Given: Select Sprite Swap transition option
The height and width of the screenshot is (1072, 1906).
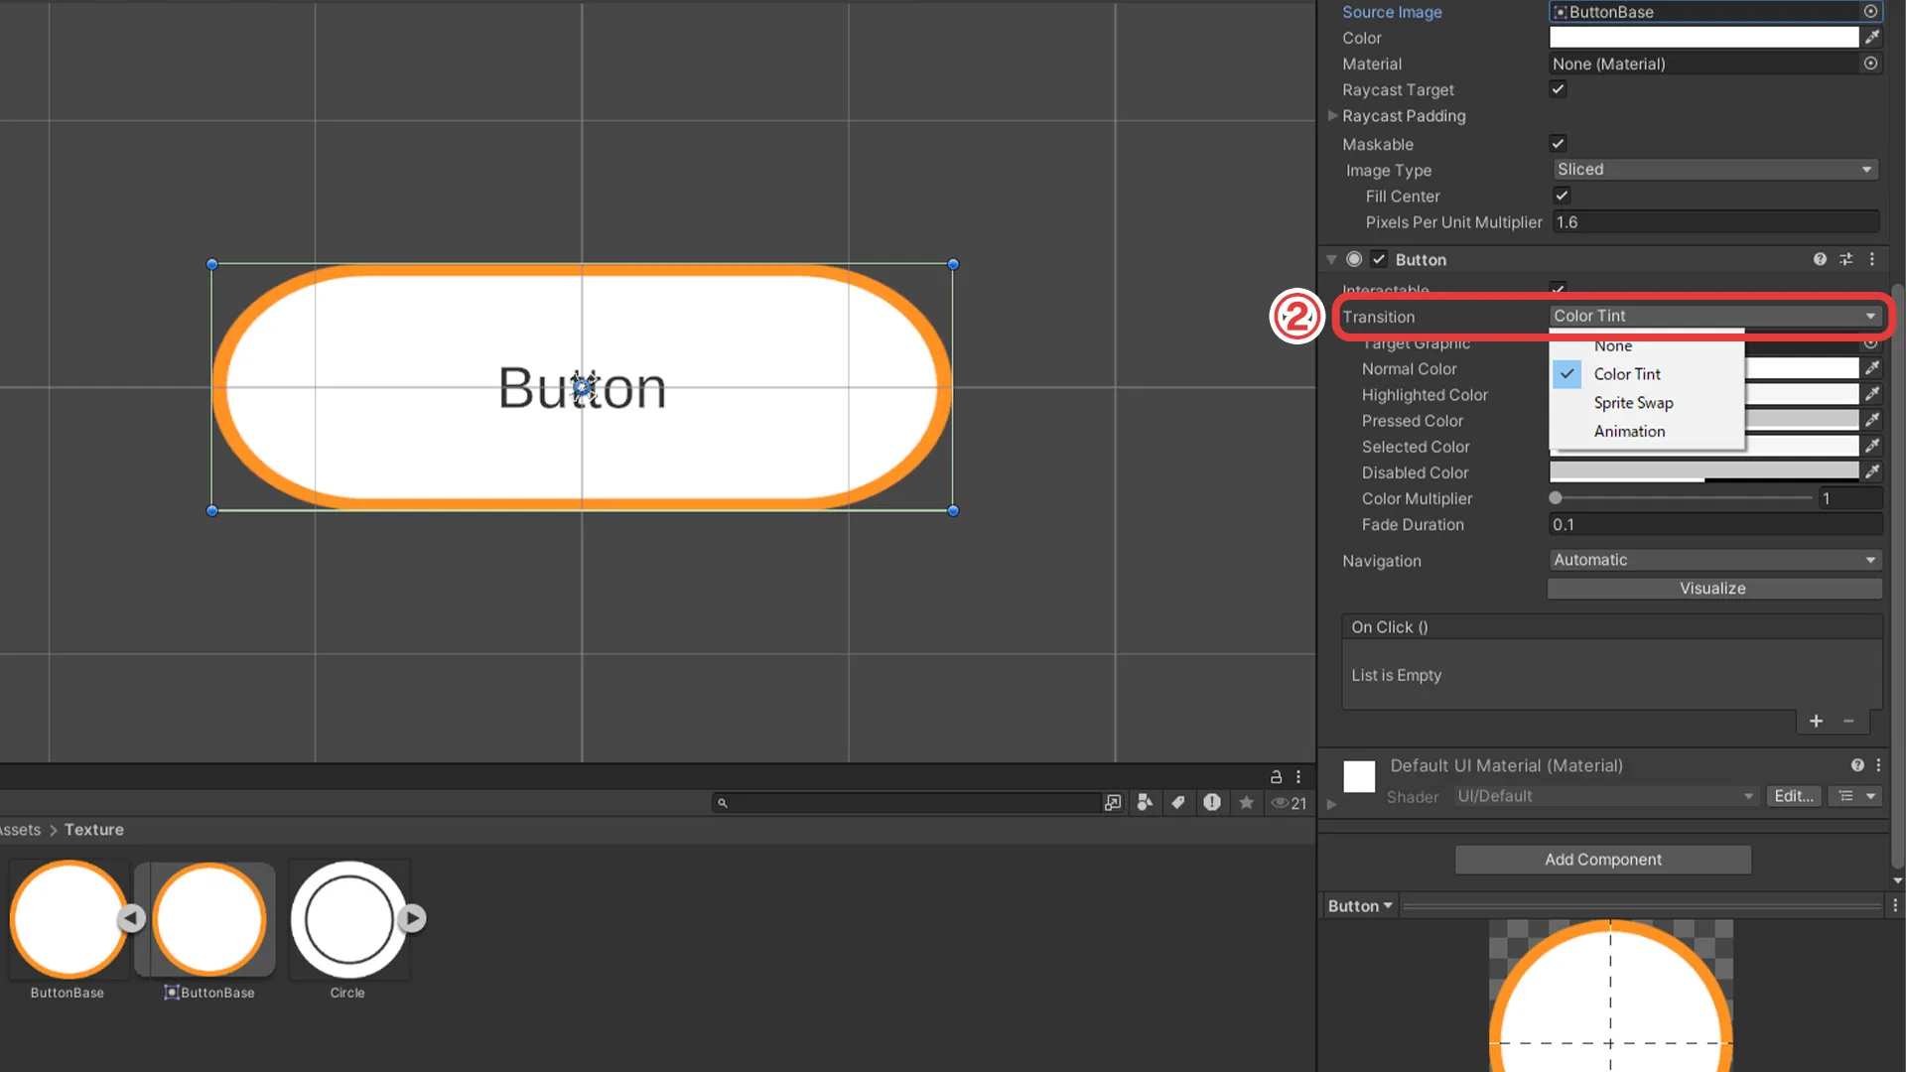Looking at the screenshot, I should pyautogui.click(x=1646, y=403).
